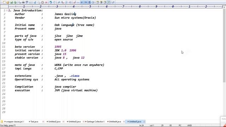Viewport: 226px width, 127px height.
Task: Open the Replace dialog from toolbar
Action: click(63, 2)
